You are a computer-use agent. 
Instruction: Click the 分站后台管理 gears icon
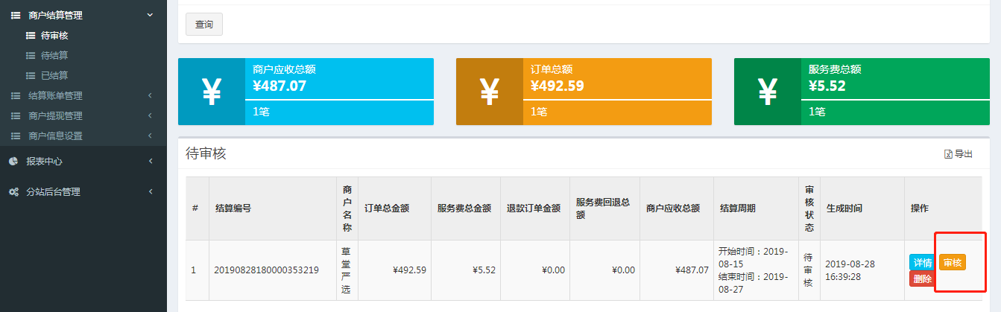click(14, 191)
